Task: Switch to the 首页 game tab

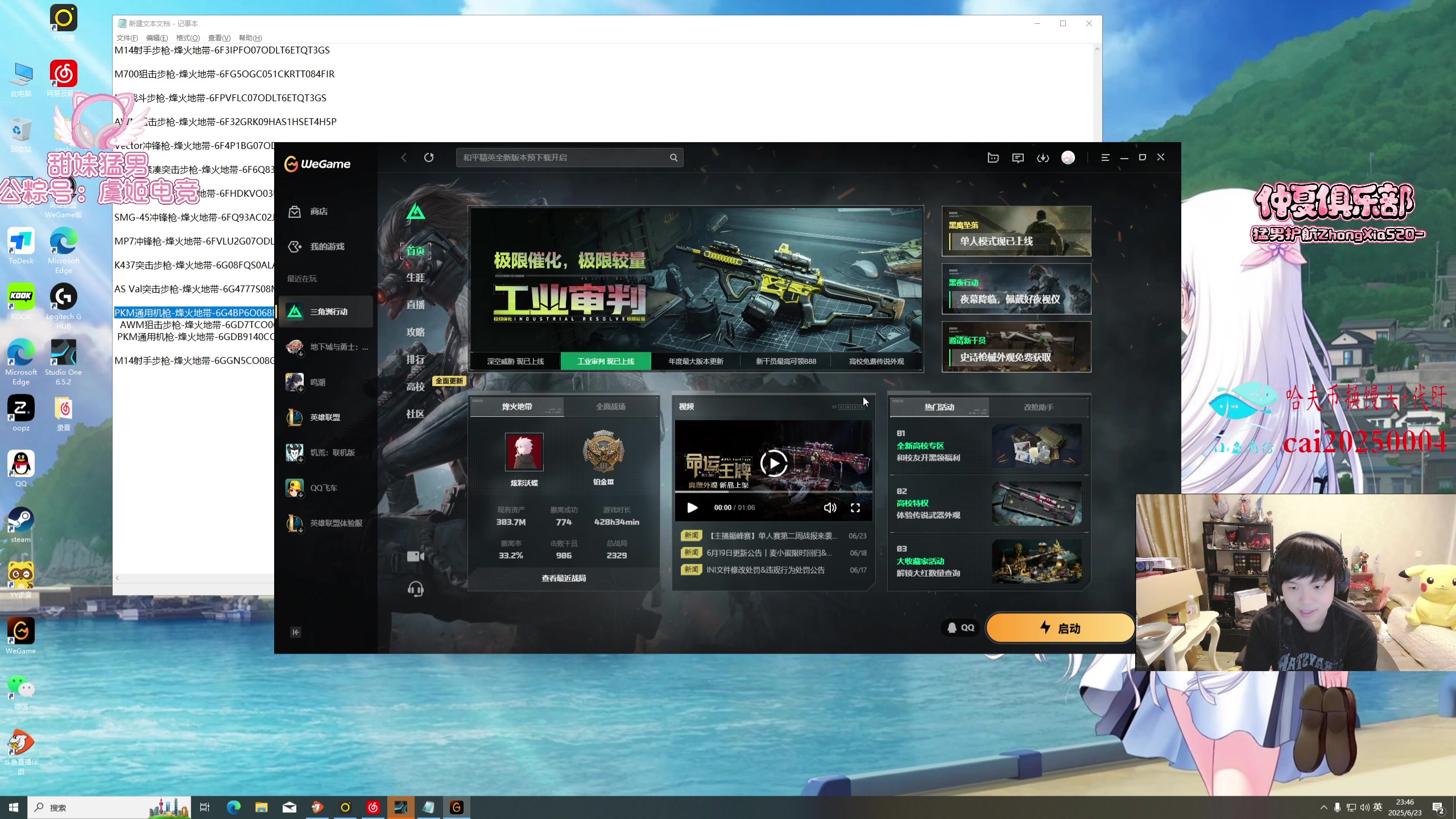Action: [x=416, y=251]
